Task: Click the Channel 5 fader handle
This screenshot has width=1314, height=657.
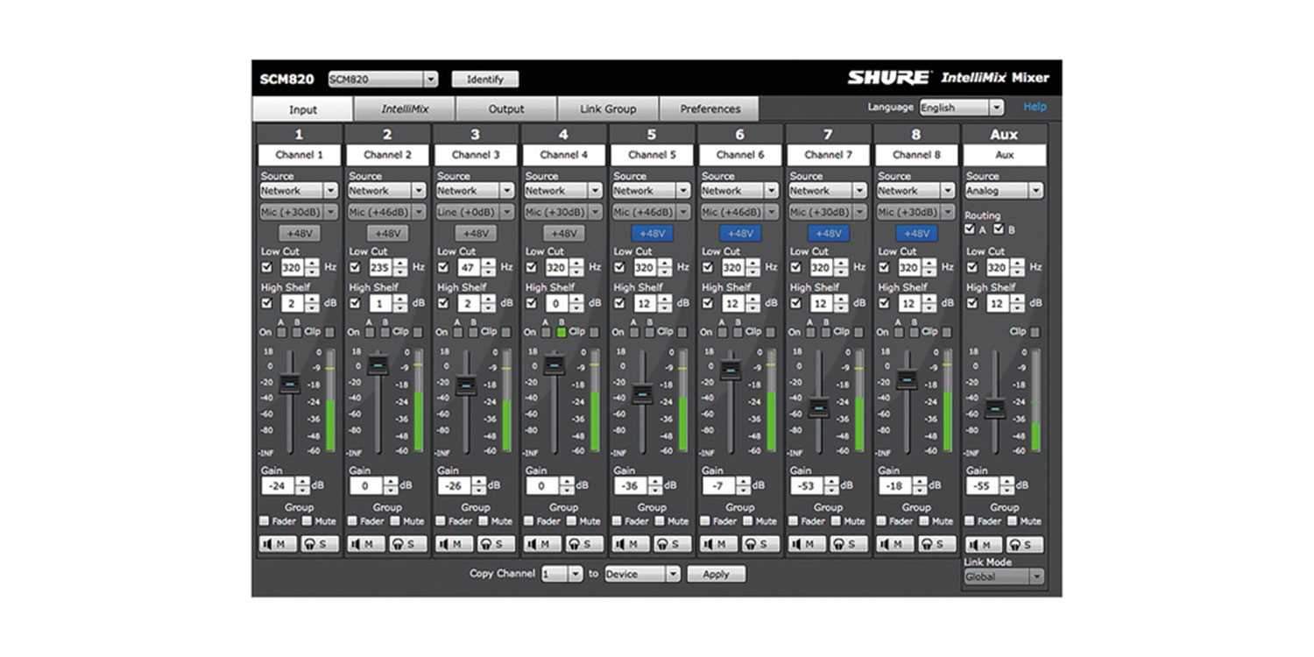Action: [x=642, y=394]
